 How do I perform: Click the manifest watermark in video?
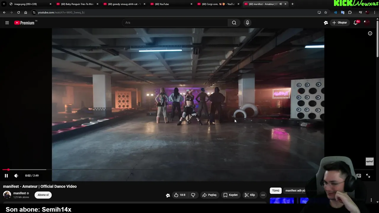pyautogui.click(x=370, y=162)
